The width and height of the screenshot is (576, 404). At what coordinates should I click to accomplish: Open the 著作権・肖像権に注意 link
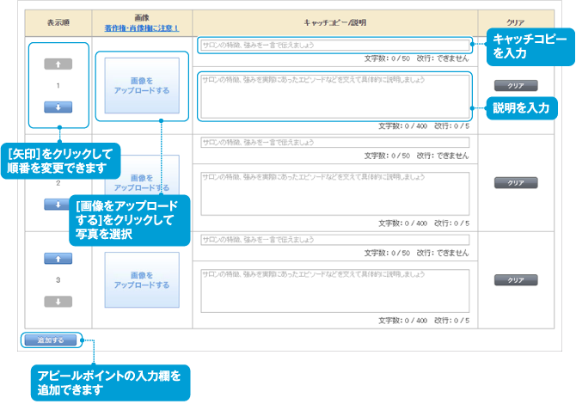[142, 28]
